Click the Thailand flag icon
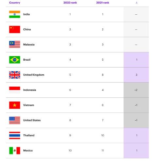 click(15, 135)
